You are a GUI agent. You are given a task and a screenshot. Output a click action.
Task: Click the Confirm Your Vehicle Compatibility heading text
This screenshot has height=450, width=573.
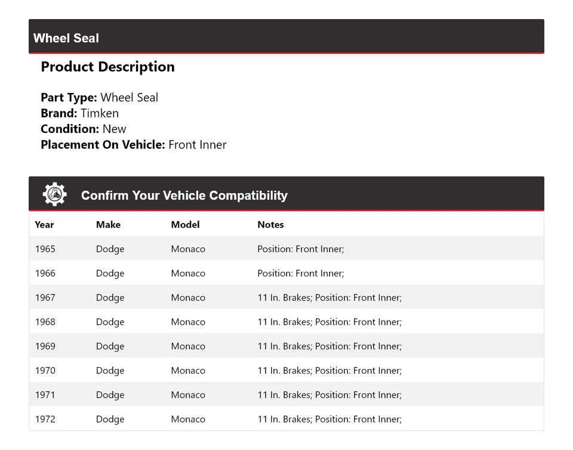coord(184,195)
